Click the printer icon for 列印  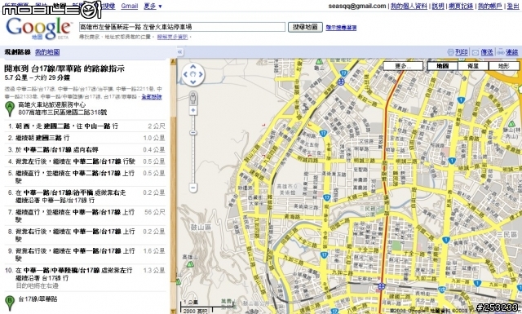(x=450, y=52)
